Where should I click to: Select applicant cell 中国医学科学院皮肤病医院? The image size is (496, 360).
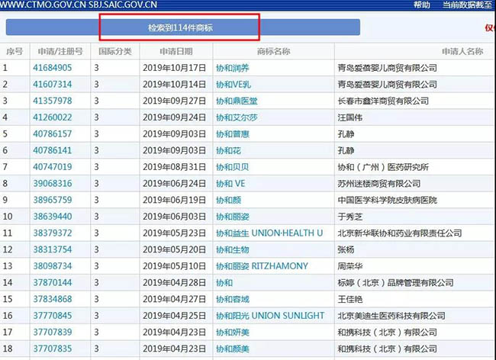coord(388,200)
